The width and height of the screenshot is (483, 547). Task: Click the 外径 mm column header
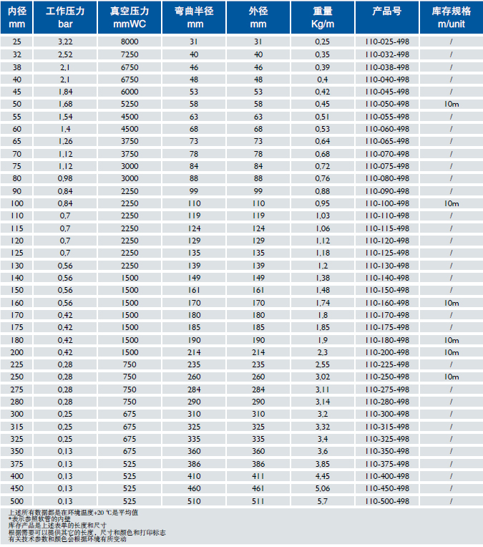click(x=258, y=17)
